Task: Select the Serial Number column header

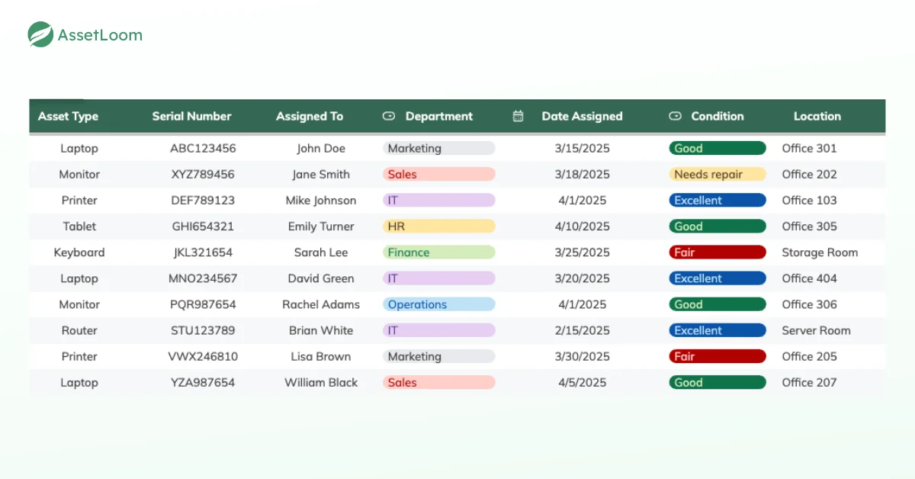Action: 191,117
